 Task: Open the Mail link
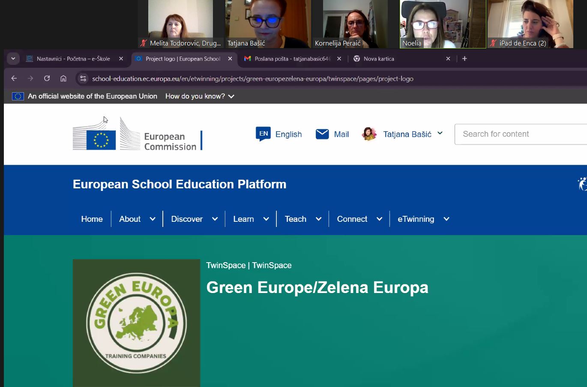(341, 134)
